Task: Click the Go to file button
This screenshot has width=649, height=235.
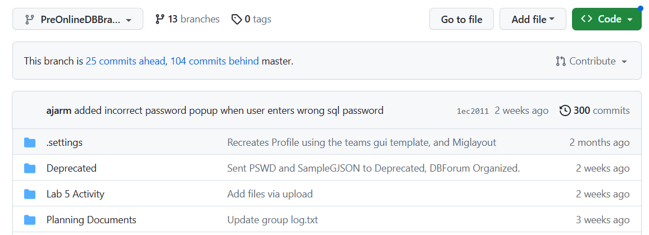Action: pyautogui.click(x=461, y=19)
